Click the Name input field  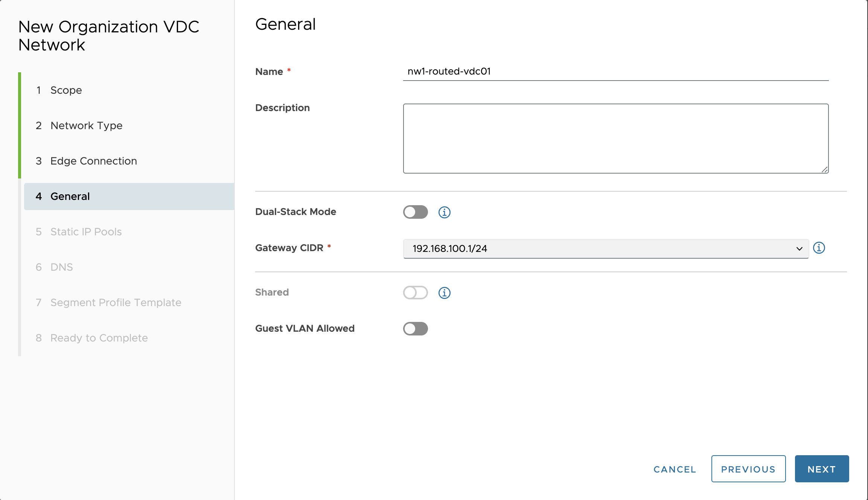pyautogui.click(x=615, y=72)
